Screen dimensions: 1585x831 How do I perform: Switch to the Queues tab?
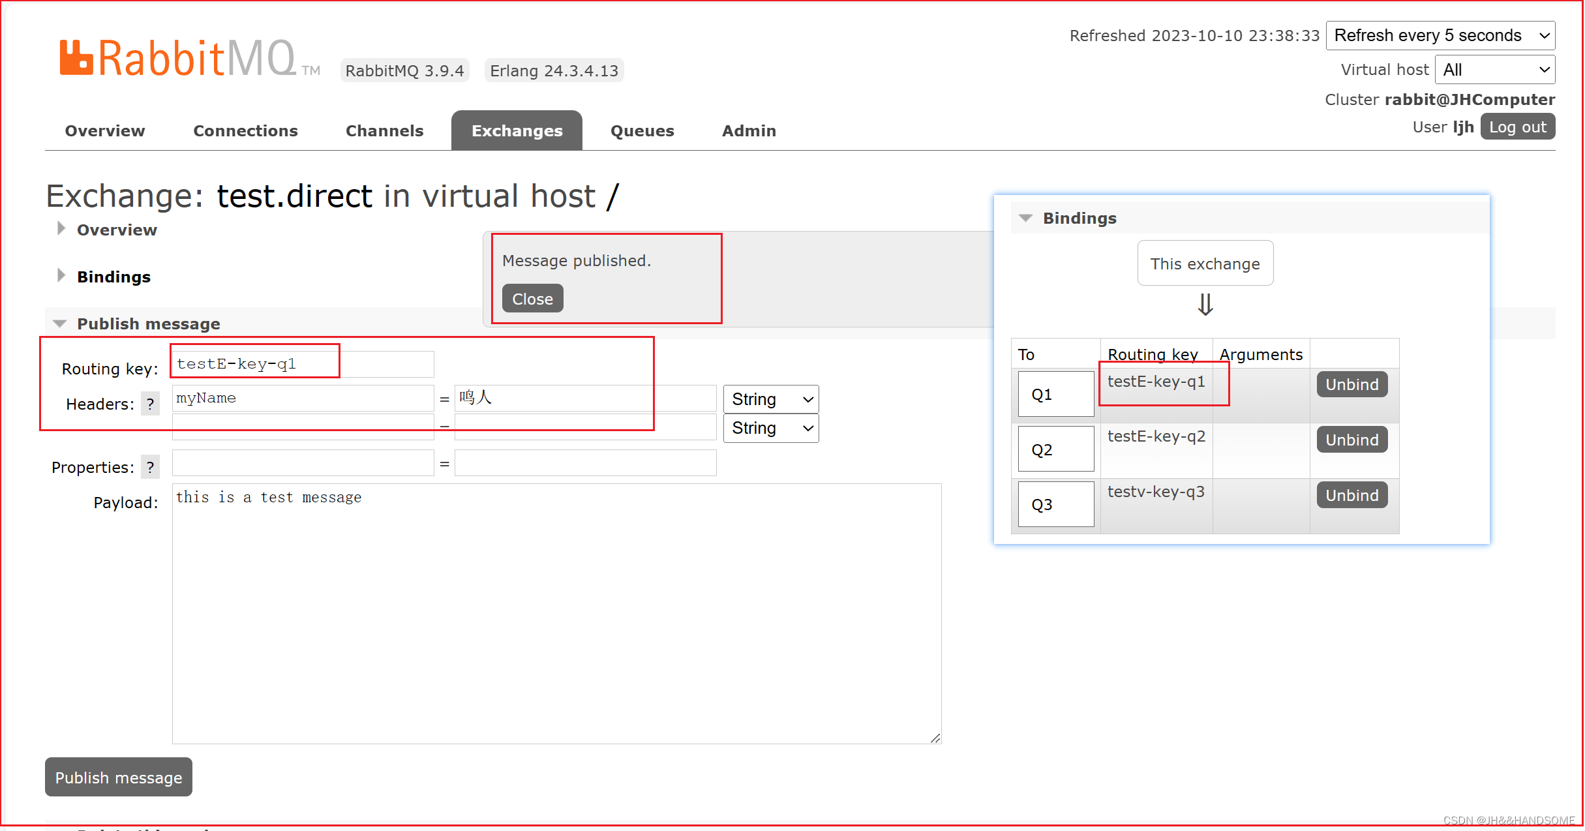coord(642,130)
